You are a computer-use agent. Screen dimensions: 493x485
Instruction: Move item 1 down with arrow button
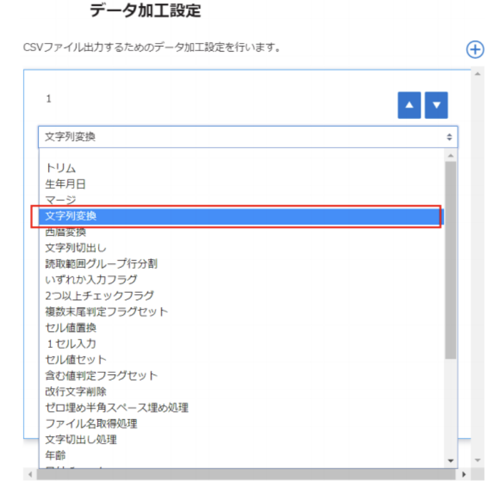pyautogui.click(x=436, y=105)
